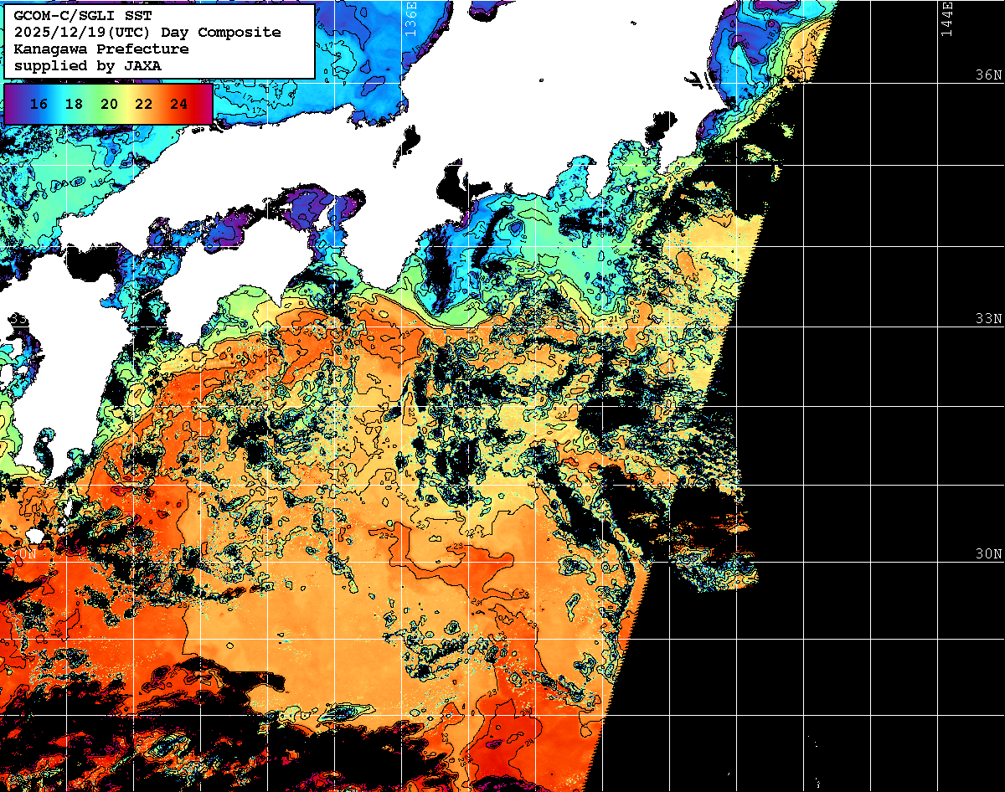Click the 144E longitude label
Viewport: 1005px width, 792px height.
pos(947,18)
